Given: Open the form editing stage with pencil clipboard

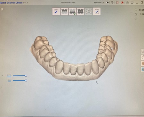Looking at the screenshot, I should [x=56, y=12].
